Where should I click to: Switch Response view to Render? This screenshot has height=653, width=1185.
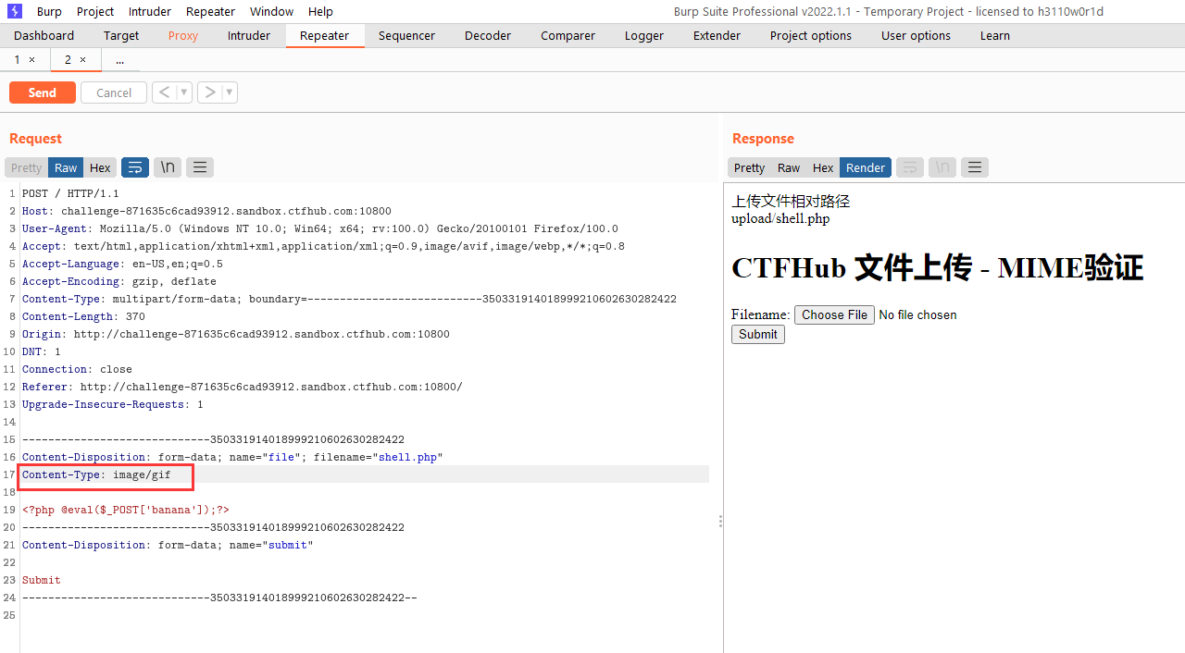(866, 167)
